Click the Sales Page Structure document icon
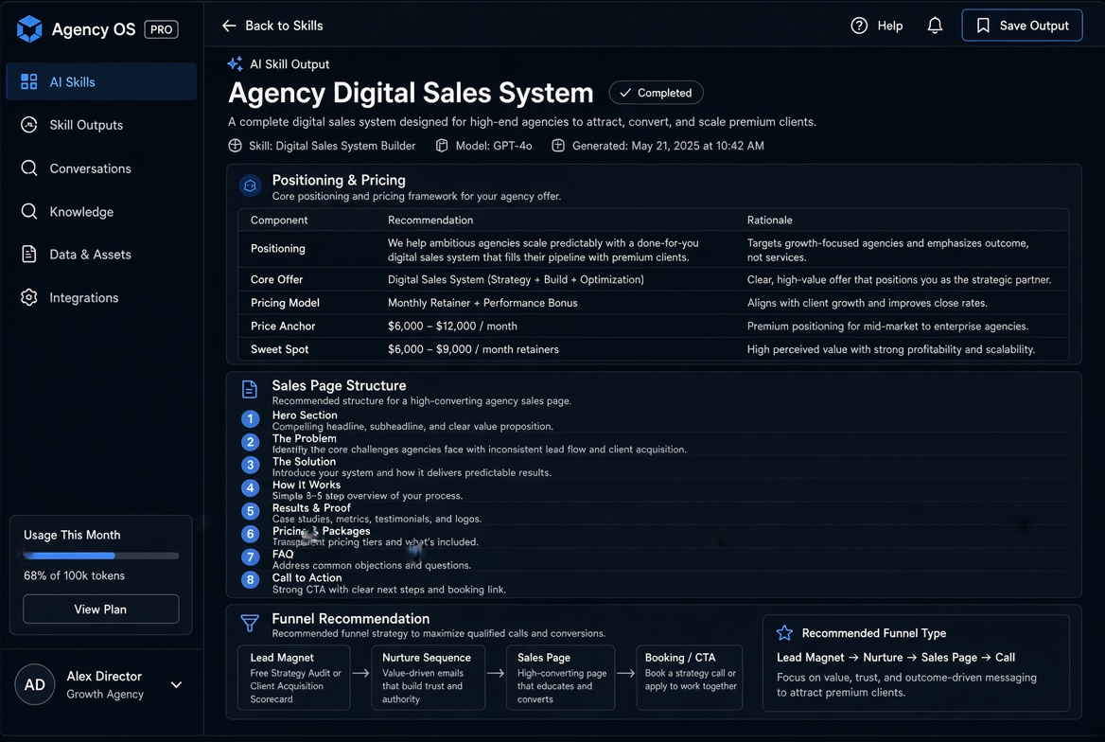1105x742 pixels. click(250, 389)
